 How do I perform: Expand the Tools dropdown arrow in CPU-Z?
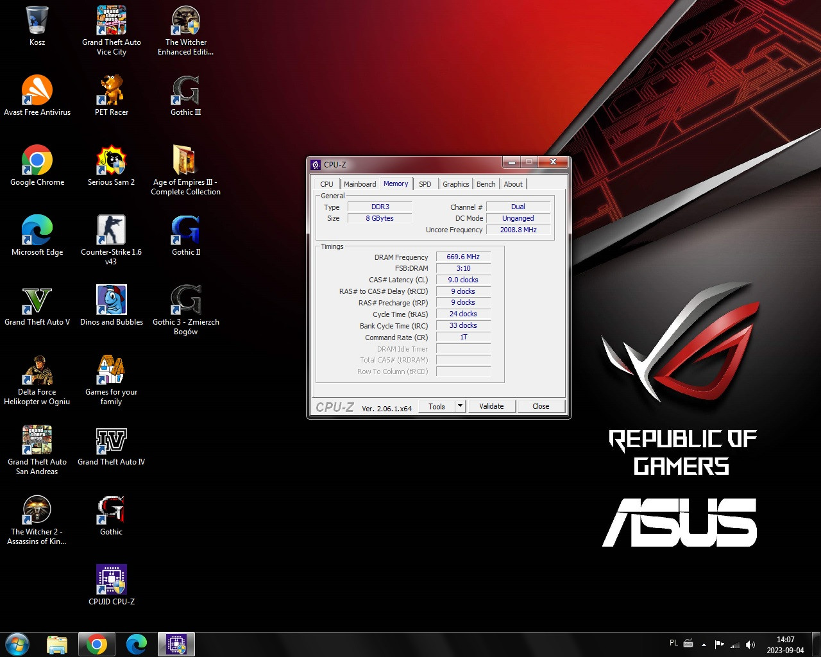460,406
